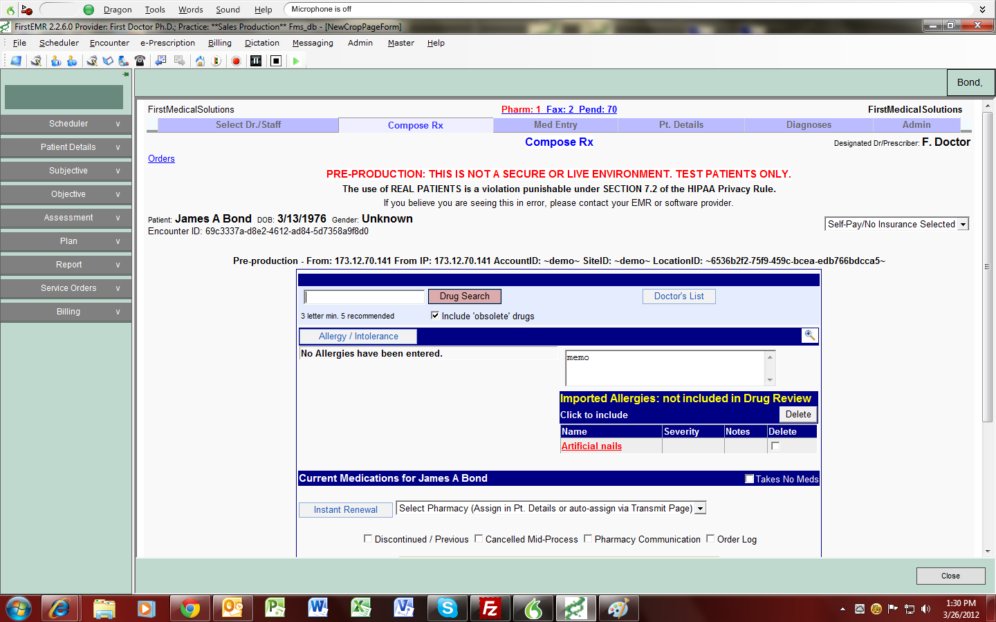Click the page scrollbar down arrow
The height and width of the screenshot is (622, 996).
click(x=987, y=552)
